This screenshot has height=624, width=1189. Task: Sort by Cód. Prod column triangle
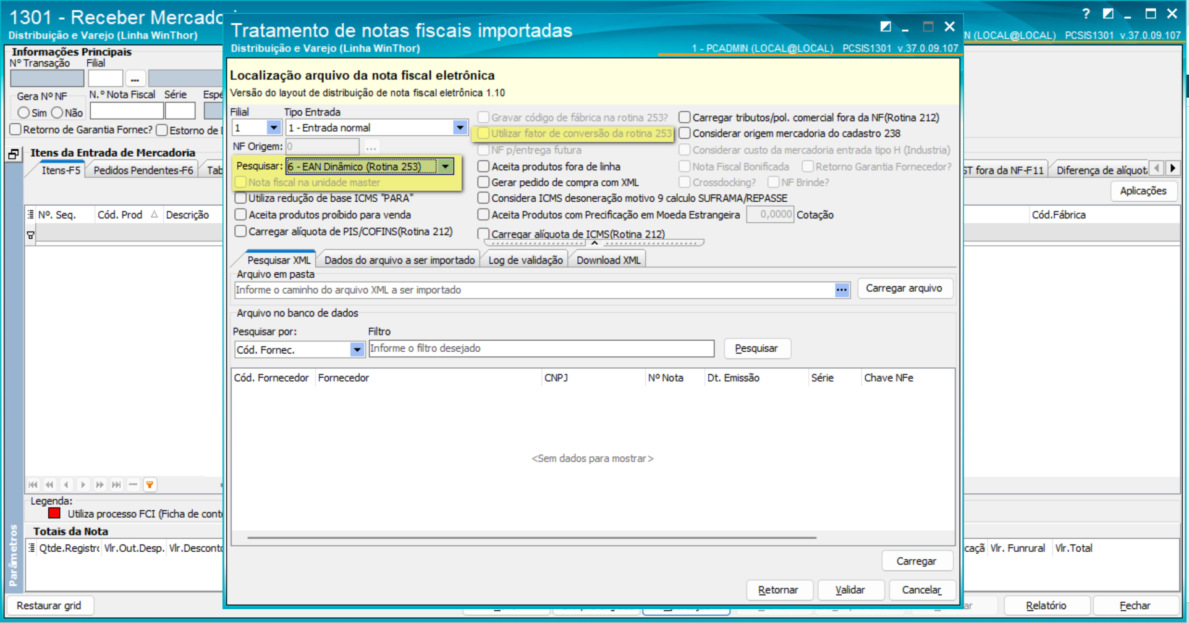154,215
